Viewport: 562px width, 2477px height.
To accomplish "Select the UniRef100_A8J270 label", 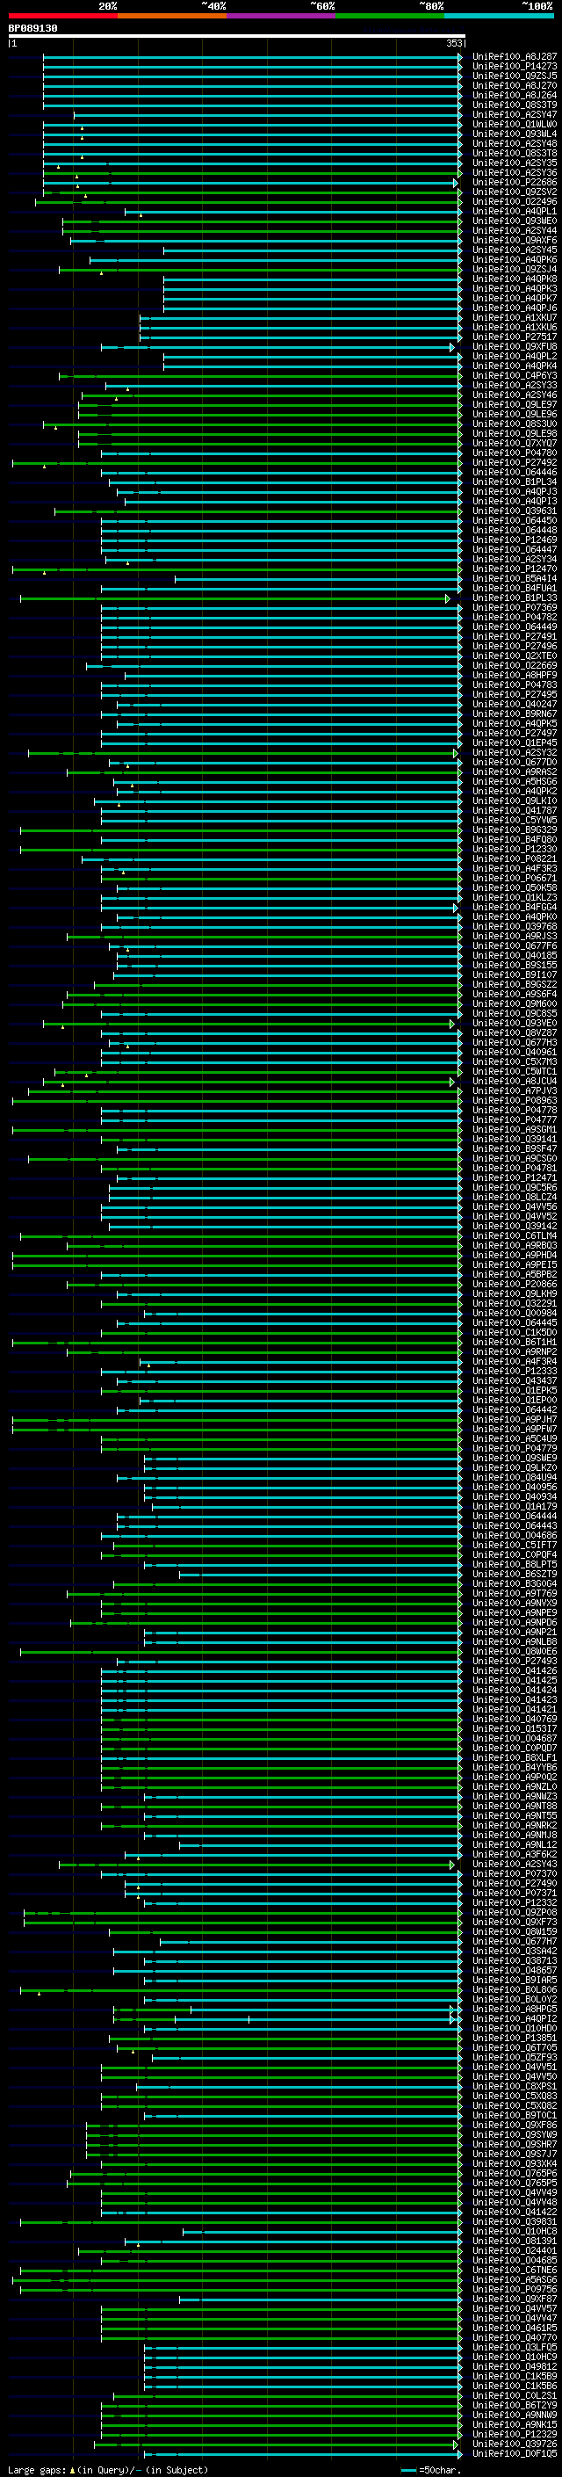I will [x=514, y=85].
